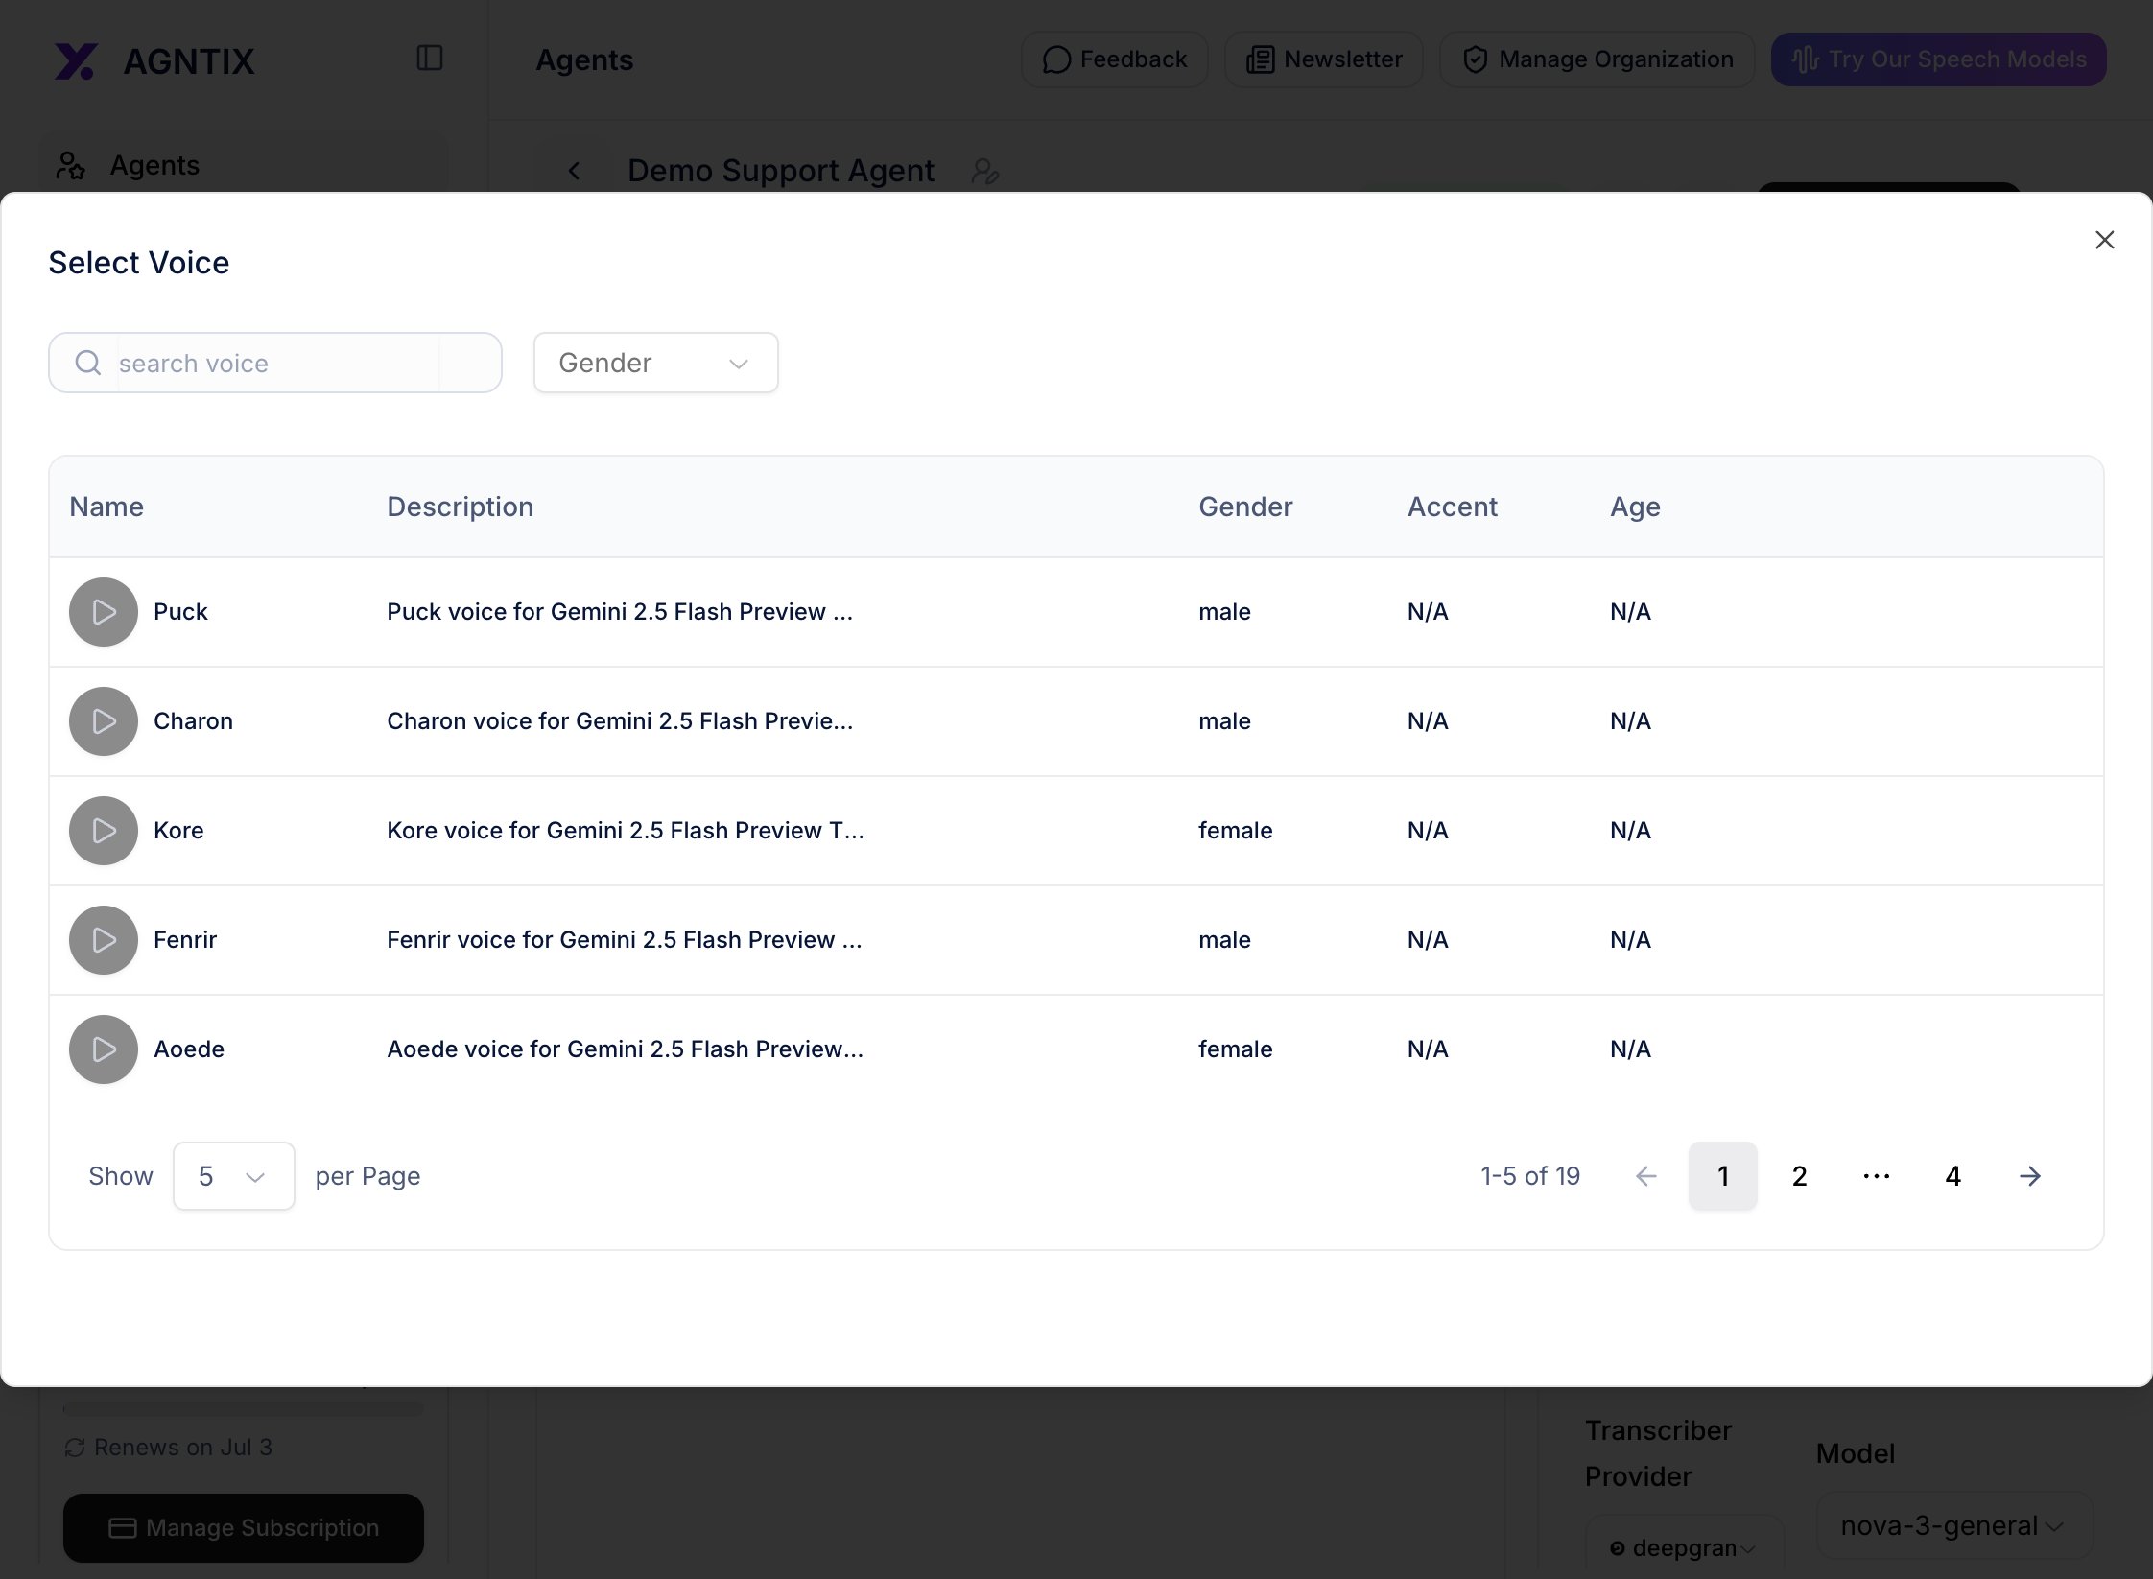
Task: Select the Charon voice name
Action: (x=193, y=721)
